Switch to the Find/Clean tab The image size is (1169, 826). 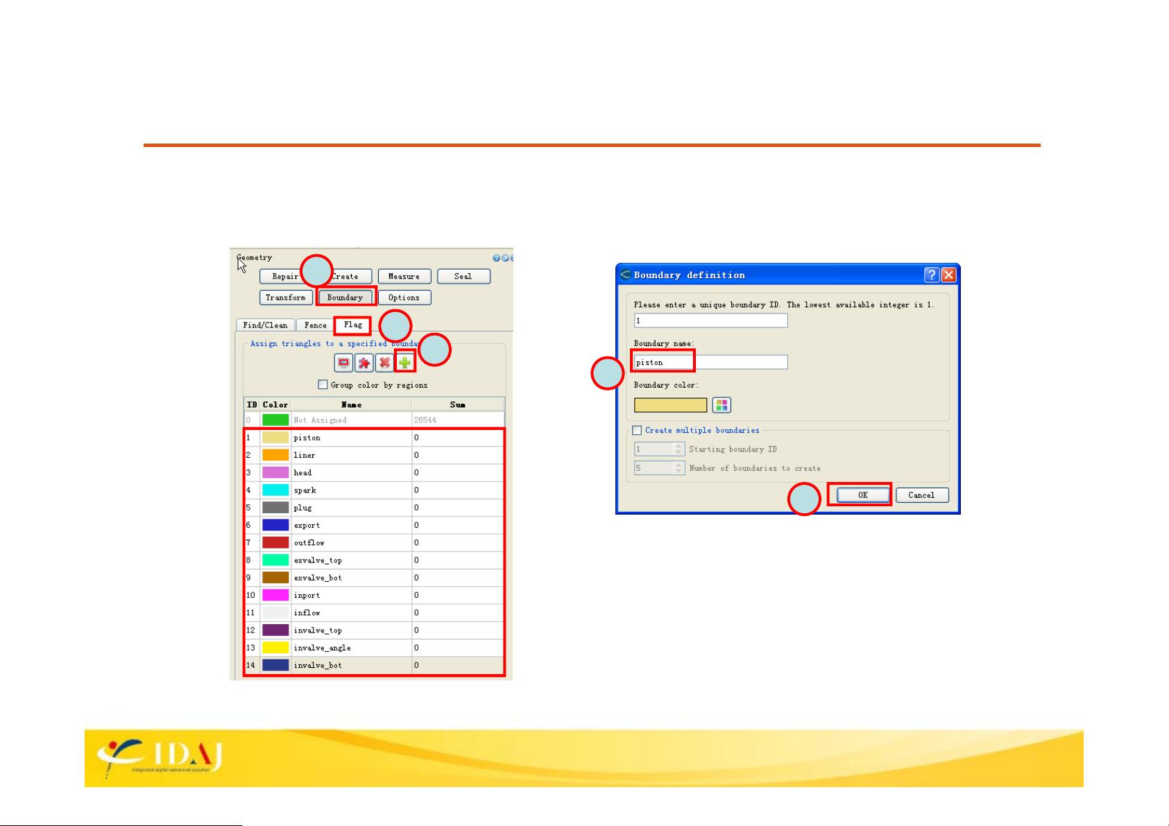pyautogui.click(x=265, y=325)
